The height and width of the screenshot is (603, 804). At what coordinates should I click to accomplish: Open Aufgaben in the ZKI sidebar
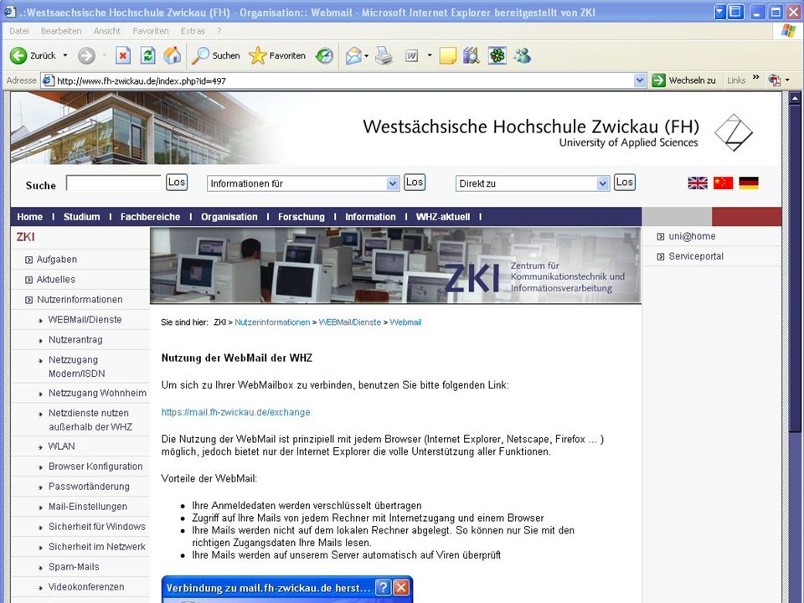coord(57,260)
